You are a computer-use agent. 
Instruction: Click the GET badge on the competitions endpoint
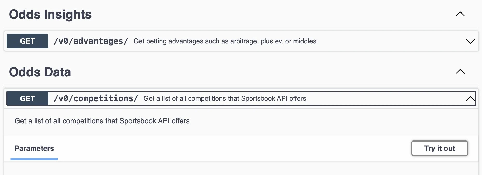click(x=27, y=98)
